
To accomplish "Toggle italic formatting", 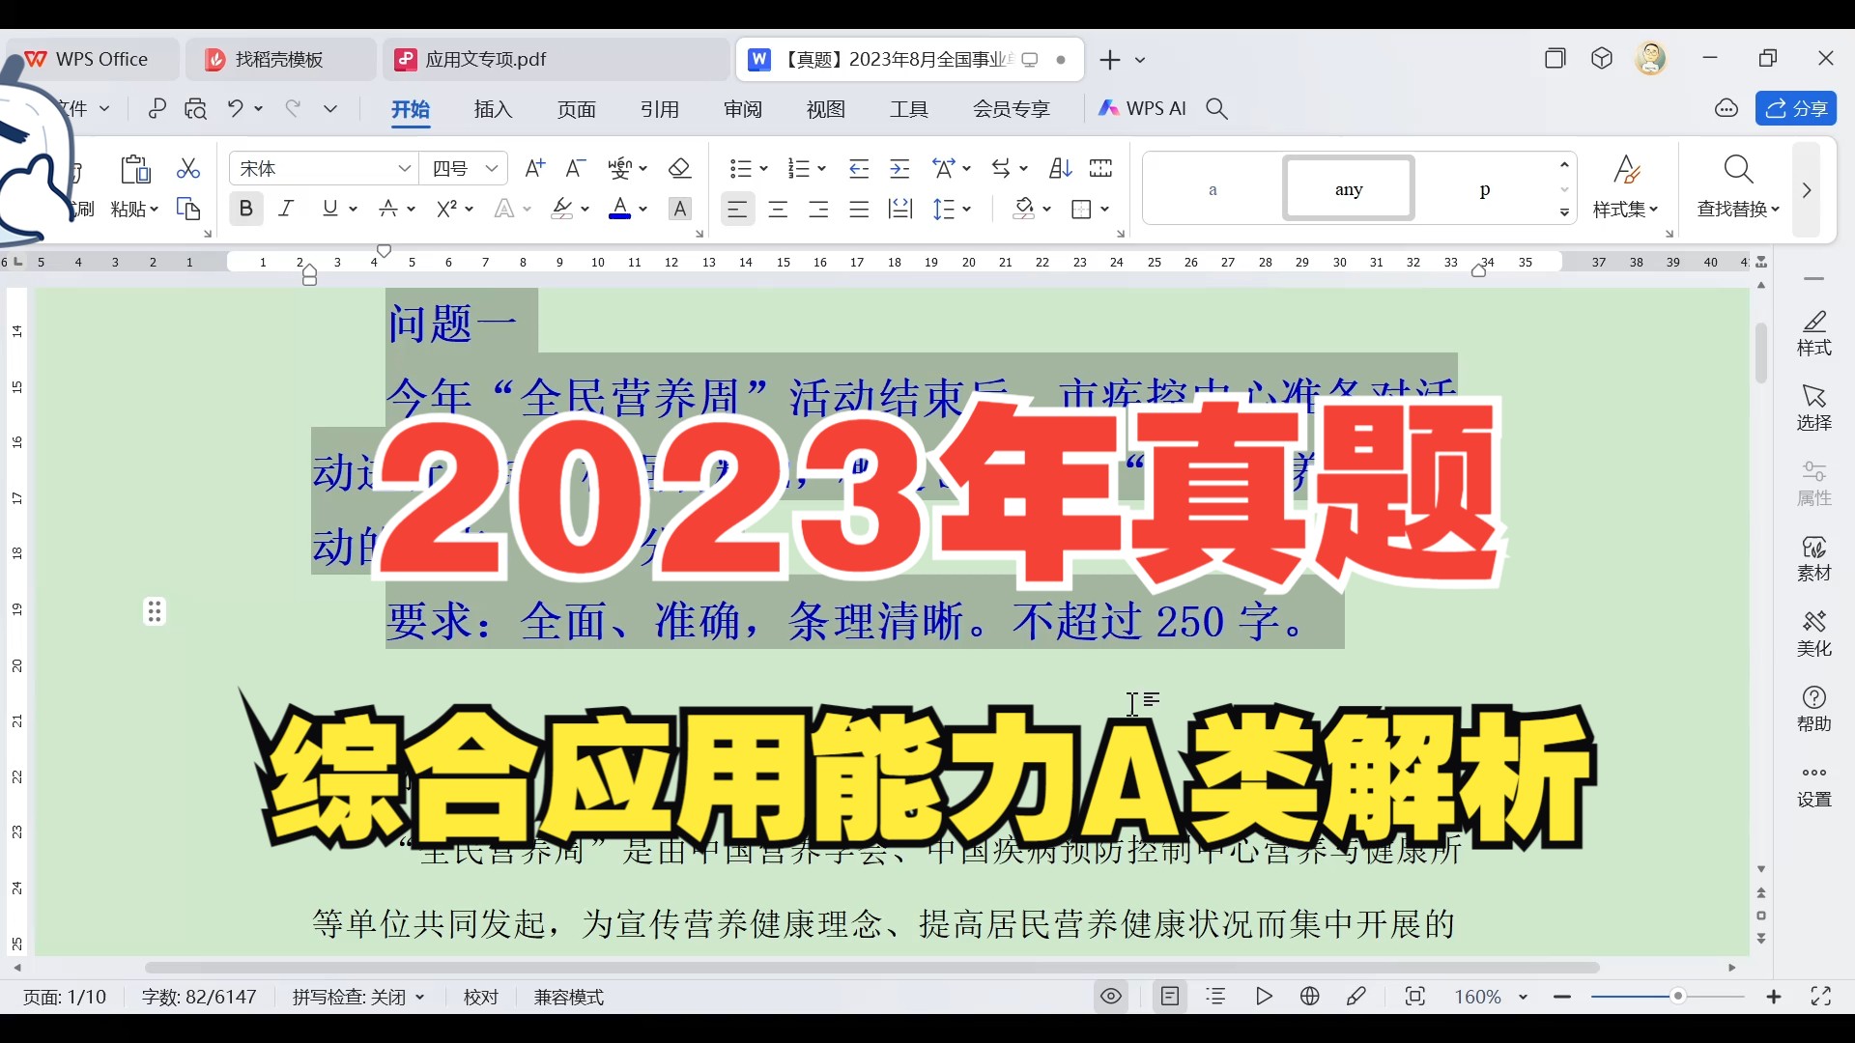I will [x=286, y=209].
